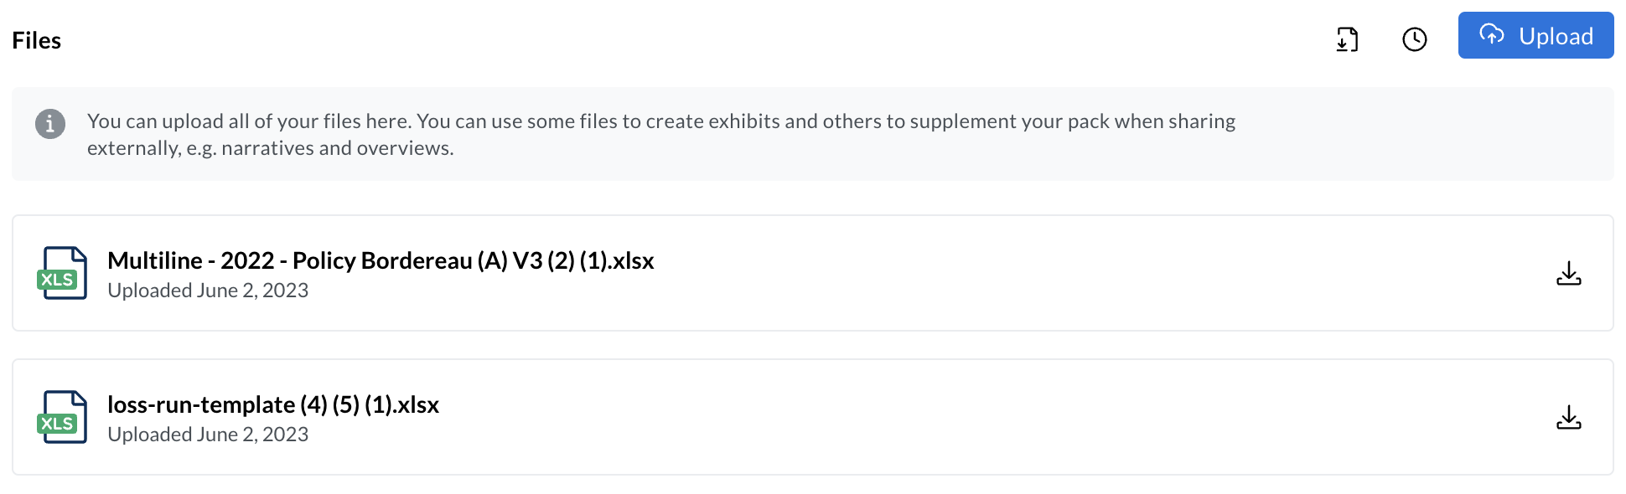The width and height of the screenshot is (1626, 494).
Task: Click the Files heading
Action: pyautogui.click(x=37, y=40)
